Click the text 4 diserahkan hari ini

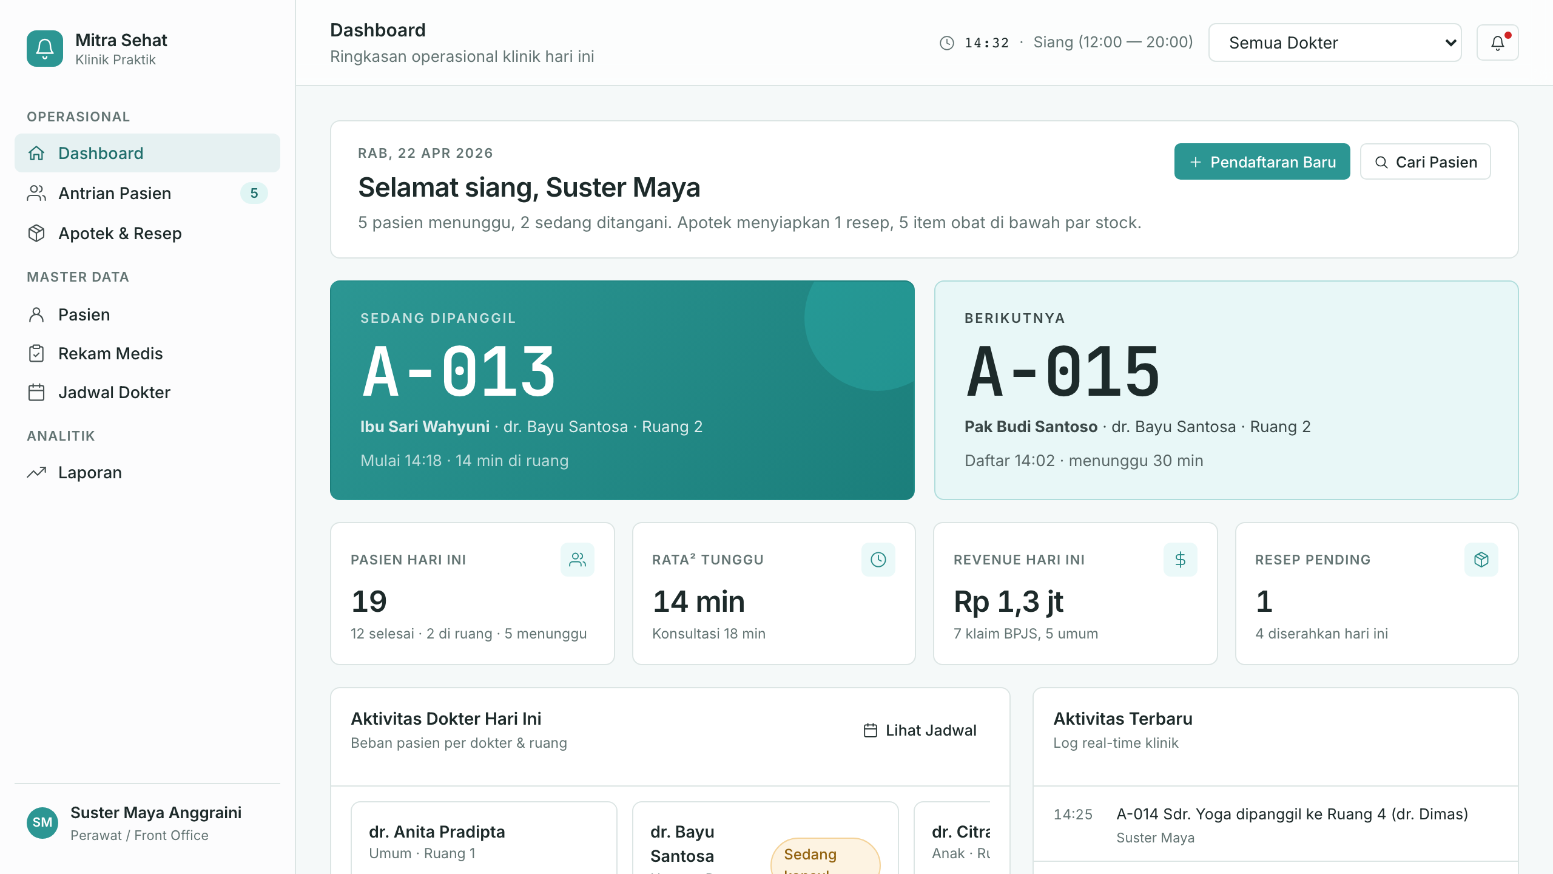point(1321,634)
